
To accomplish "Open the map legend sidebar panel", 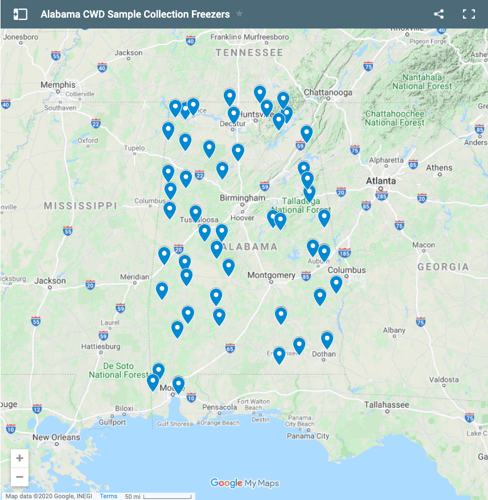I will pyautogui.click(x=20, y=14).
